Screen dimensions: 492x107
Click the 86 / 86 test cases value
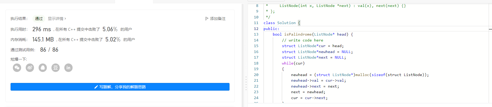pos(49,50)
